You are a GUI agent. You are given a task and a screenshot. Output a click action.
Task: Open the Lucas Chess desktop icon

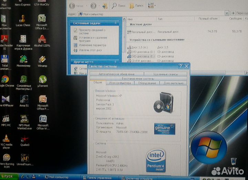[x=23, y=21]
